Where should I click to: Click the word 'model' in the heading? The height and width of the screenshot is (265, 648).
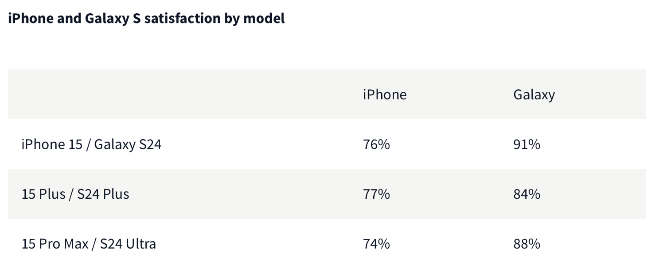pos(264,19)
